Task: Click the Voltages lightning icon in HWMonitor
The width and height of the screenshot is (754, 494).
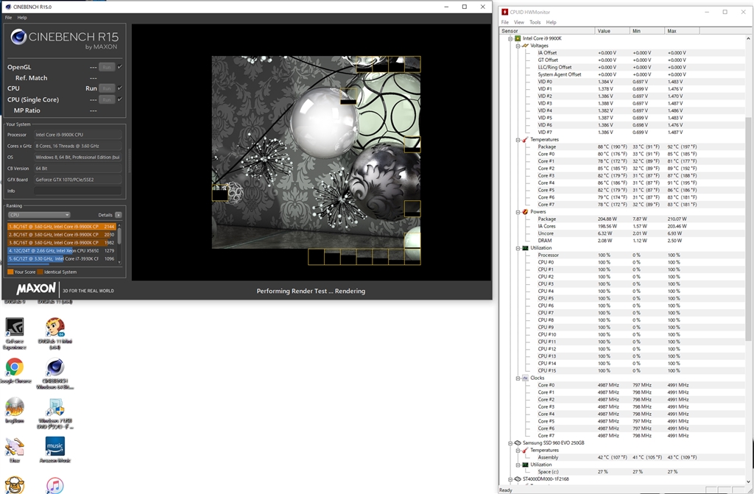Action: (x=525, y=46)
